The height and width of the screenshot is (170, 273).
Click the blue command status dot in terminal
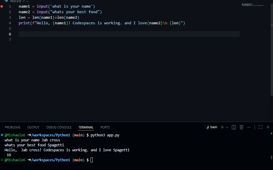click(2, 135)
